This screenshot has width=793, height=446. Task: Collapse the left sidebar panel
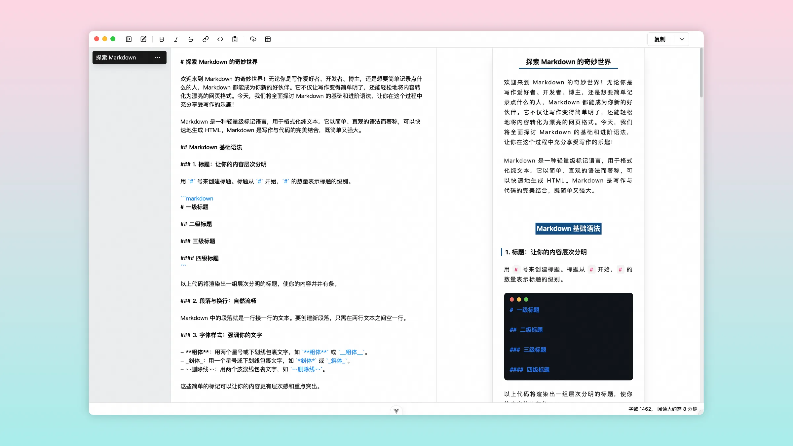(x=129, y=39)
